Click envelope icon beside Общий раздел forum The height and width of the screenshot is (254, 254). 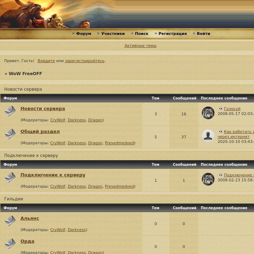[10, 134]
